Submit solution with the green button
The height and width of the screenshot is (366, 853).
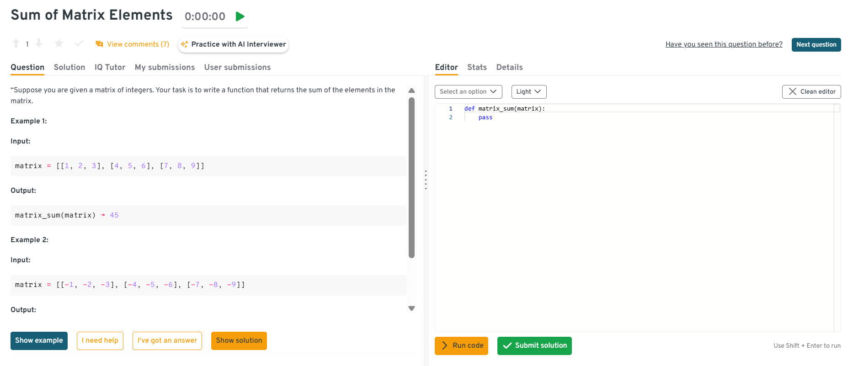click(x=534, y=346)
